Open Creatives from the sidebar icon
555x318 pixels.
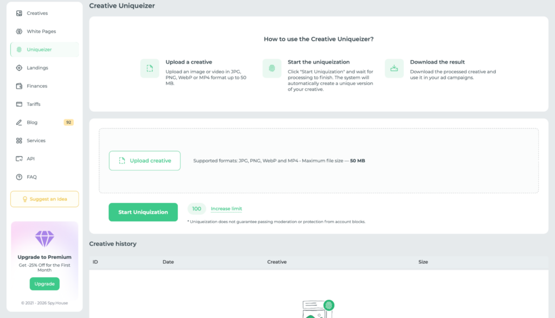(x=19, y=13)
